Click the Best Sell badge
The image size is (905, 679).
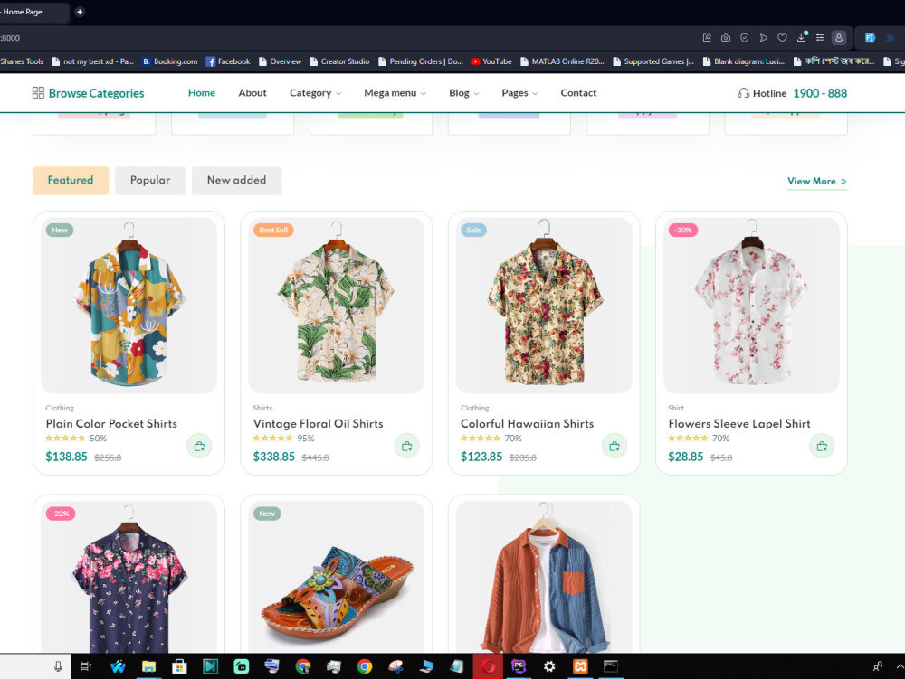[273, 230]
